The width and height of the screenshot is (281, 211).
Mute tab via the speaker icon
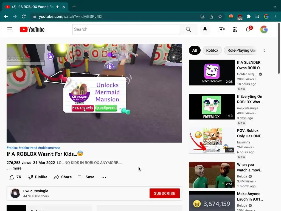click(x=58, y=7)
